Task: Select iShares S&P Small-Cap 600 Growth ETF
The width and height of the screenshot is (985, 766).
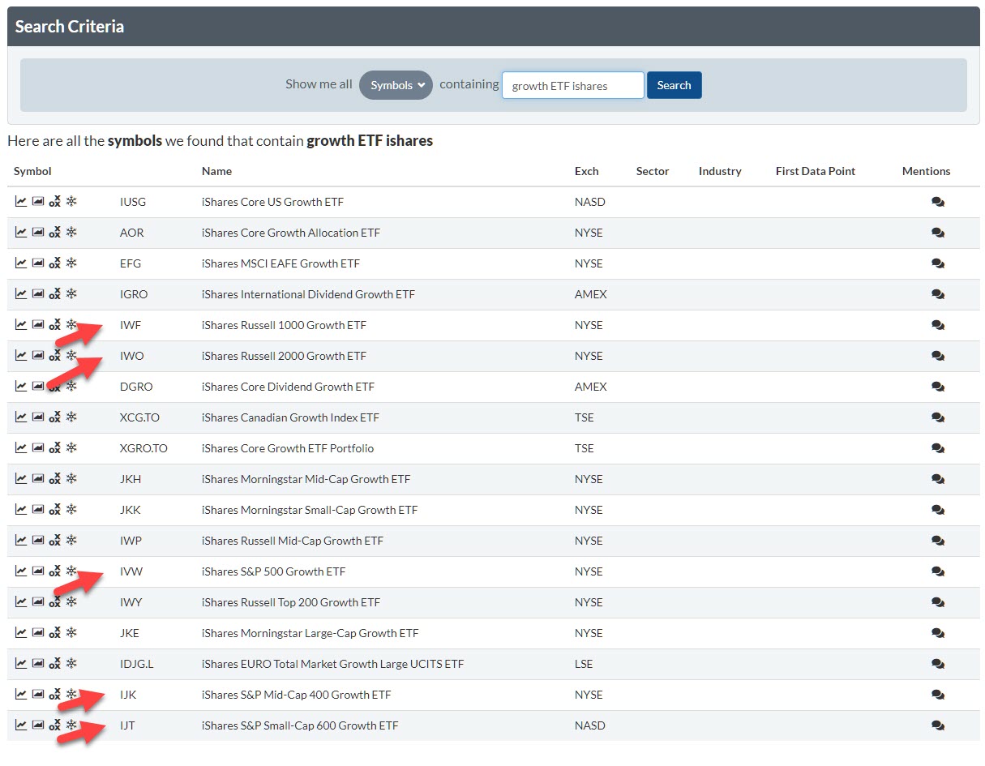Action: (300, 725)
